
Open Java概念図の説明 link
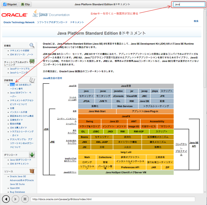pos(53,78)
